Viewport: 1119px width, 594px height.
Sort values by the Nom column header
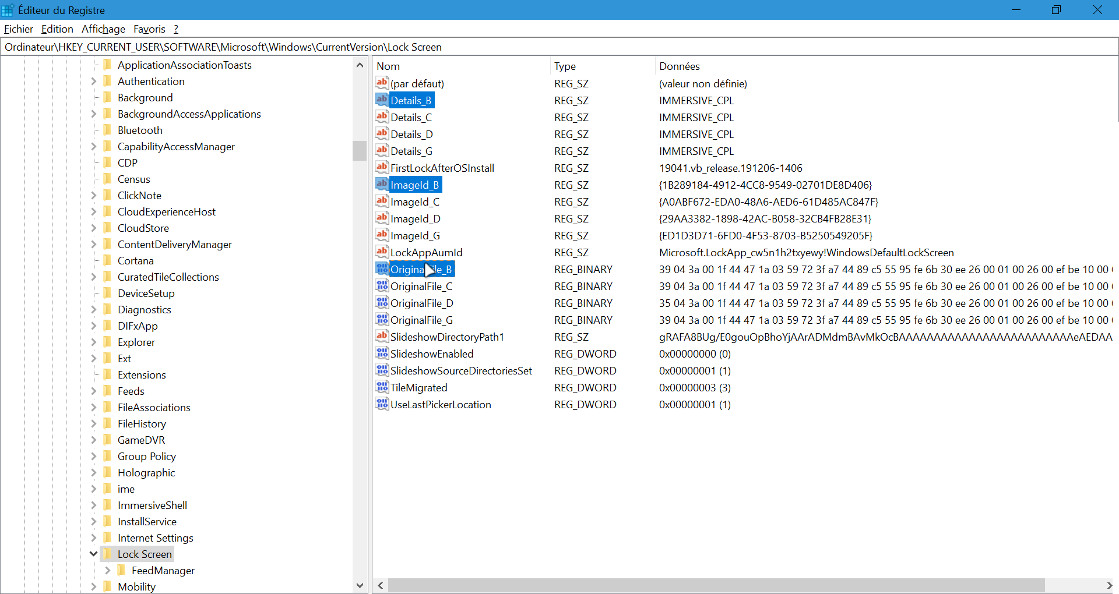pos(460,66)
